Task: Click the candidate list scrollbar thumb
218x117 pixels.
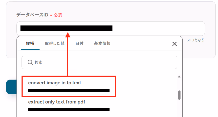Action: pyautogui.click(x=179, y=95)
